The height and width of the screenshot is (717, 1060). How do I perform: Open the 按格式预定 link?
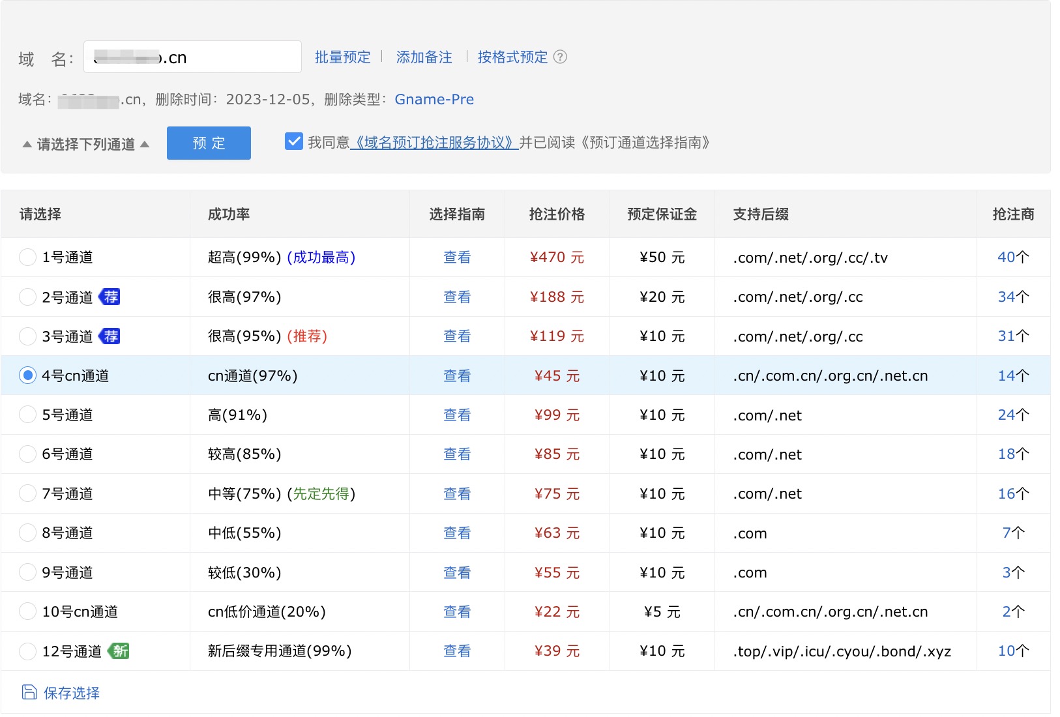(512, 57)
